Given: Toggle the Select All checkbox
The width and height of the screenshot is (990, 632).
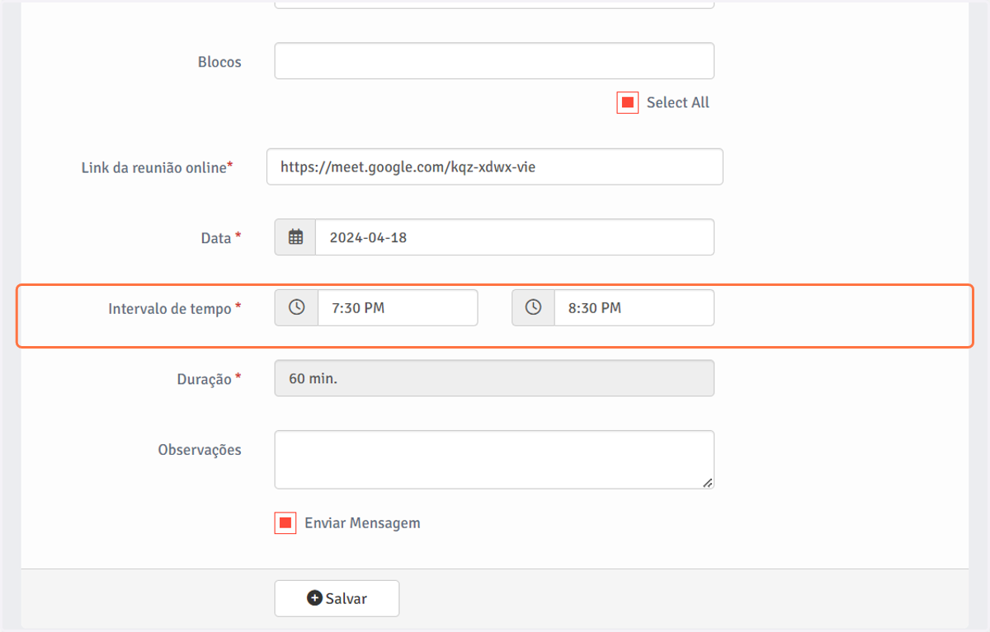Looking at the screenshot, I should pyautogui.click(x=627, y=103).
